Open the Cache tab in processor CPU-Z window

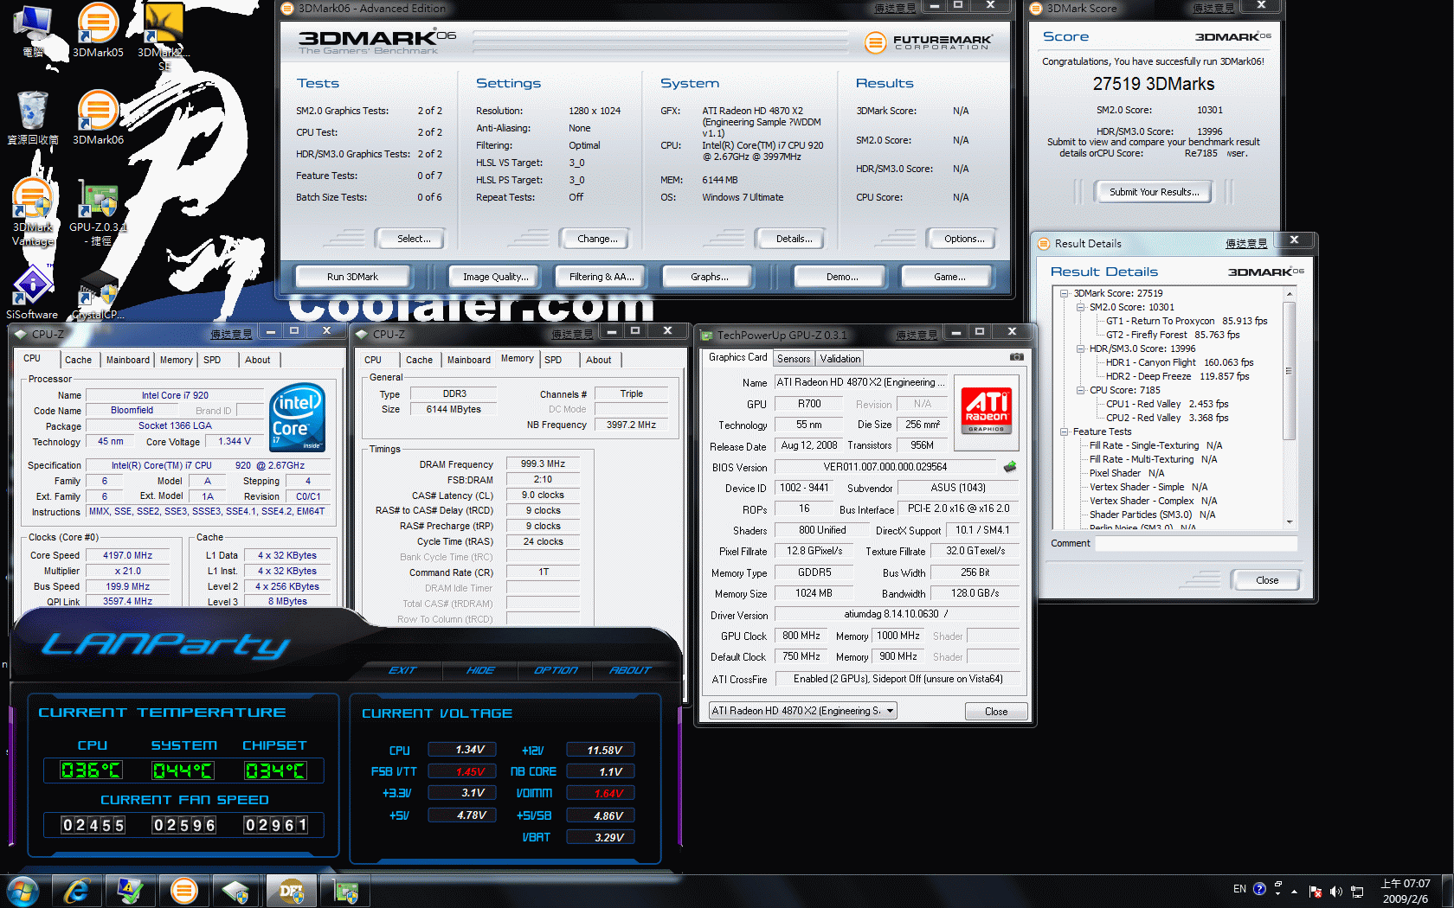(78, 360)
